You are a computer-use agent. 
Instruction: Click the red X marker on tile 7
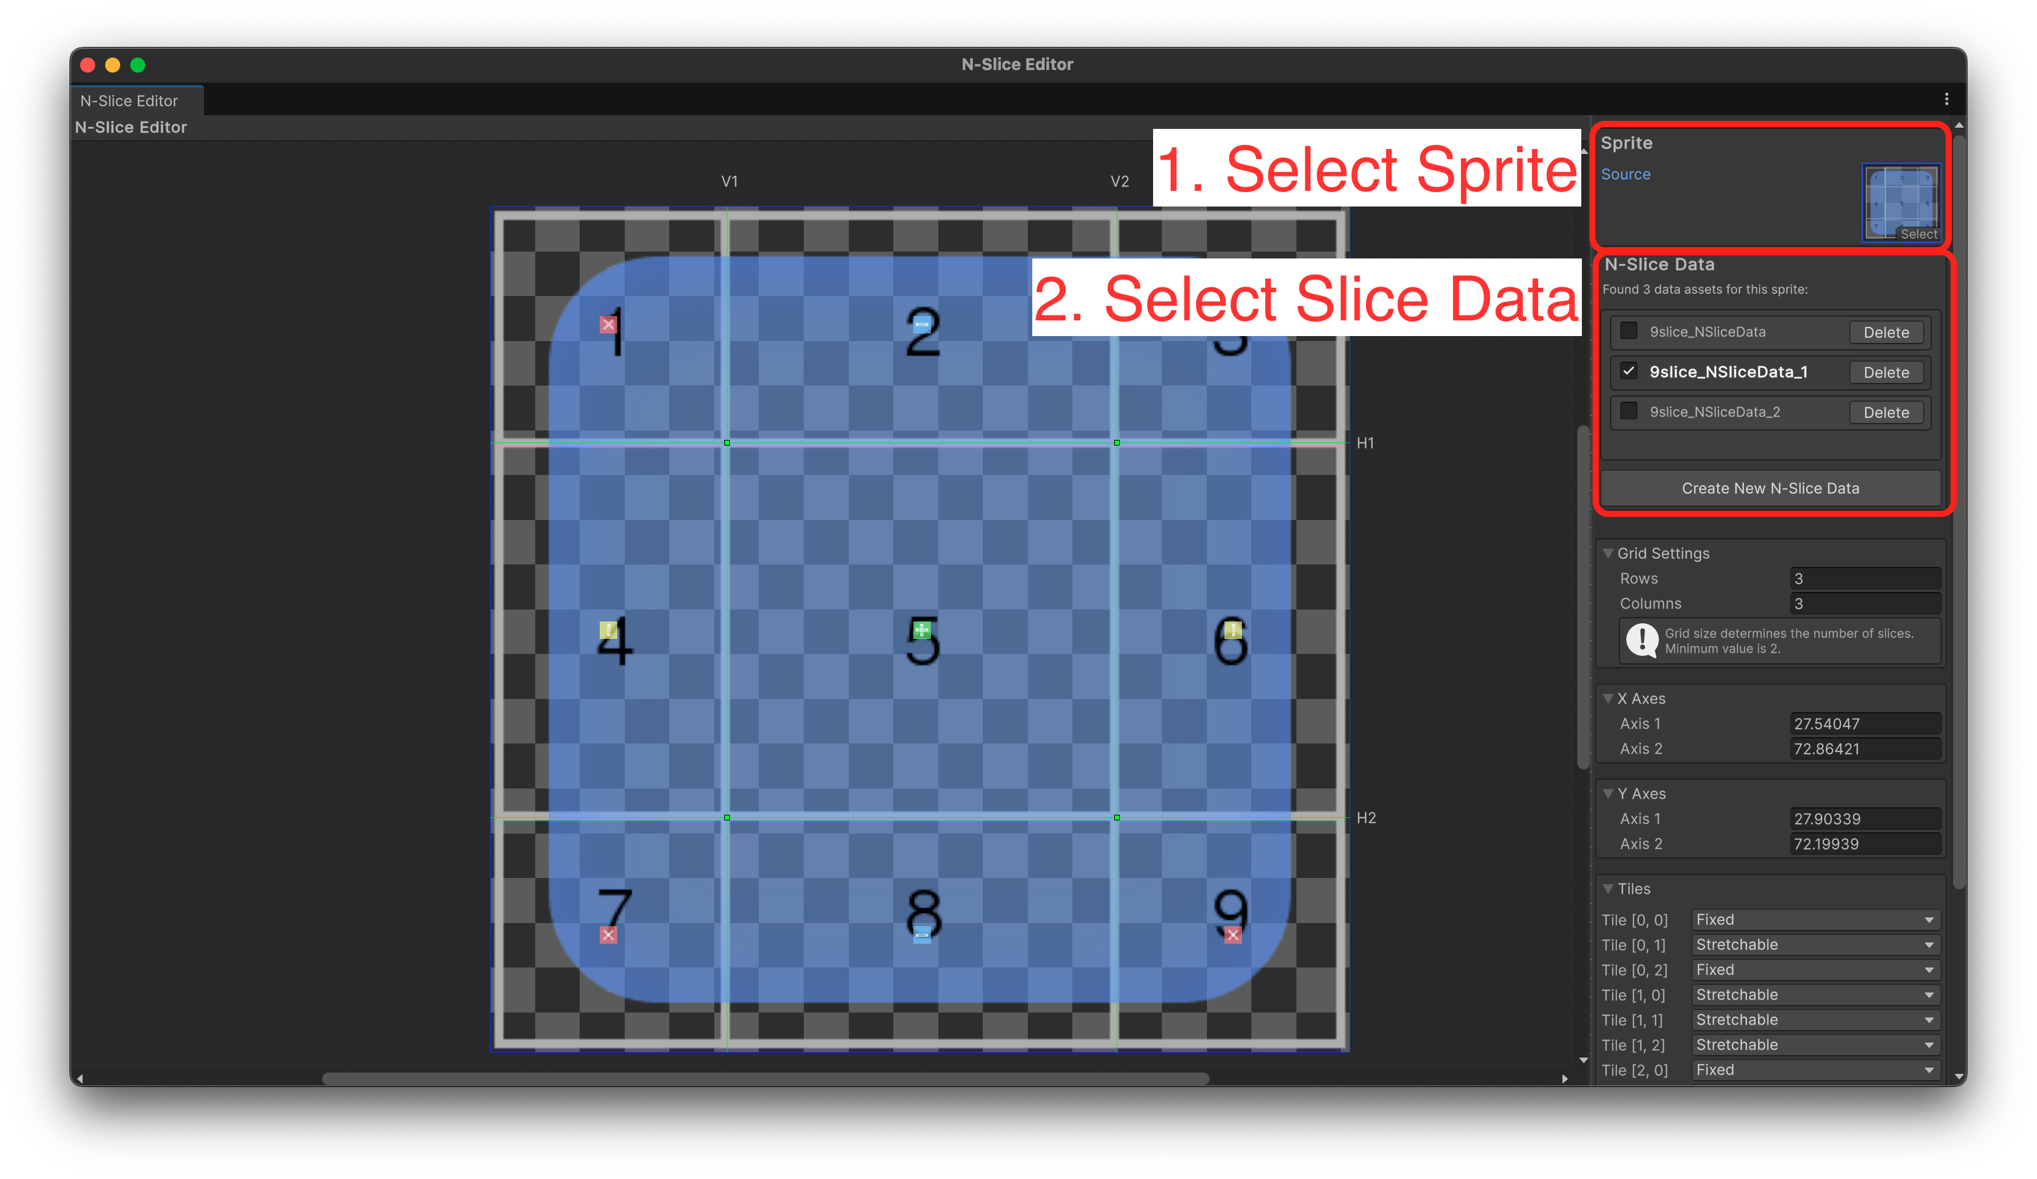[x=608, y=935]
